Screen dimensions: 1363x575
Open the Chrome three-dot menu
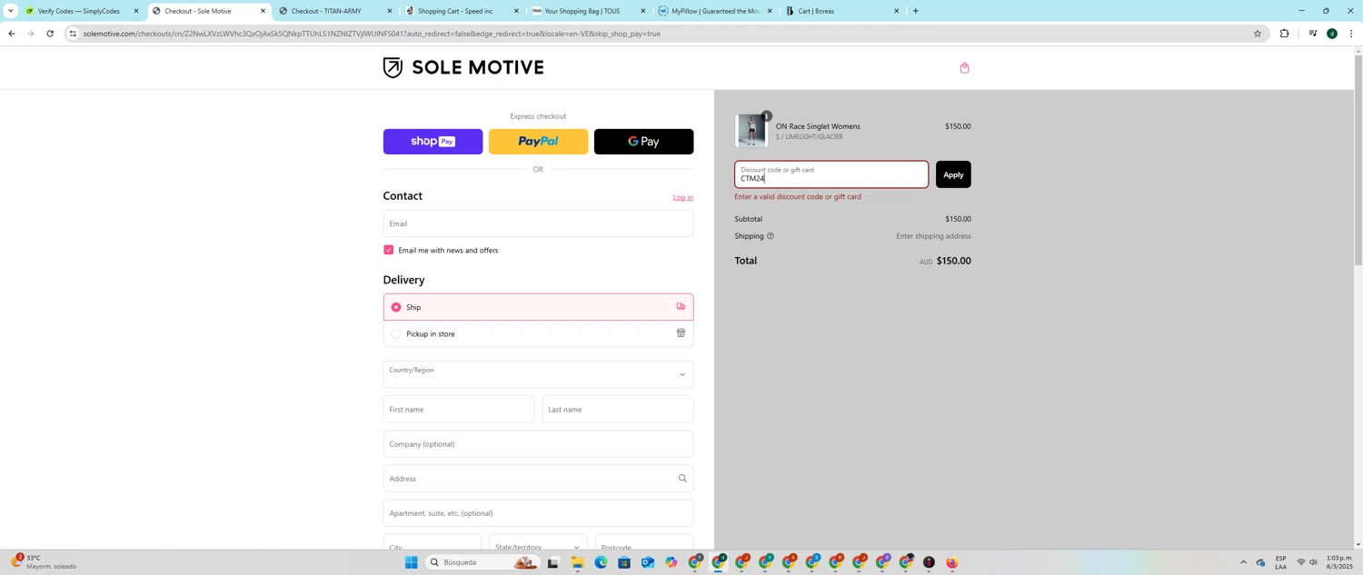click(1351, 34)
